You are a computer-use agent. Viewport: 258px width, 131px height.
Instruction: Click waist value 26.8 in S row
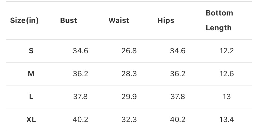tap(129, 51)
